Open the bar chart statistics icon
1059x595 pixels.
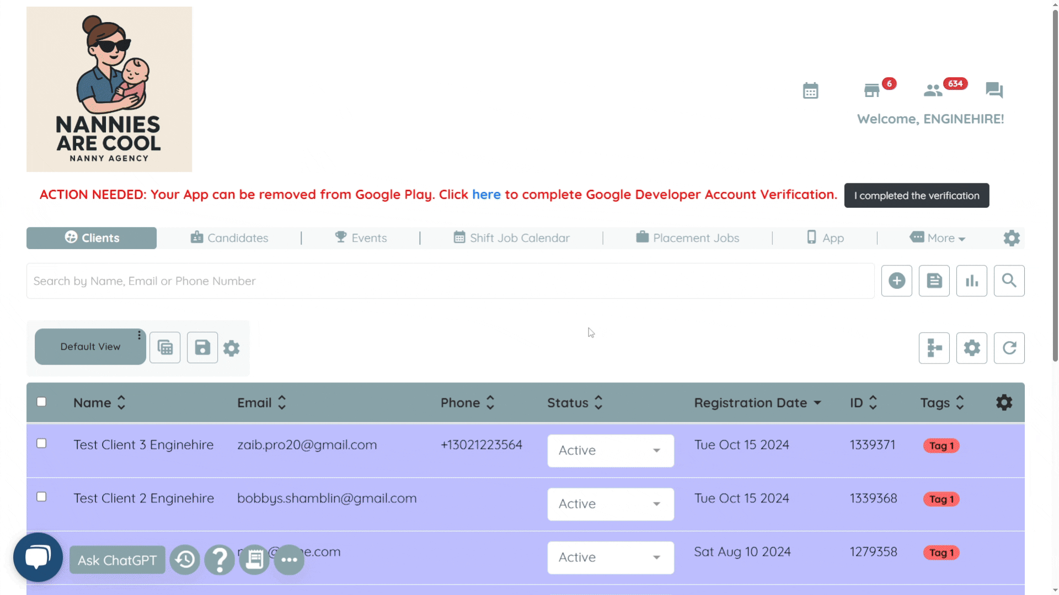[972, 281]
